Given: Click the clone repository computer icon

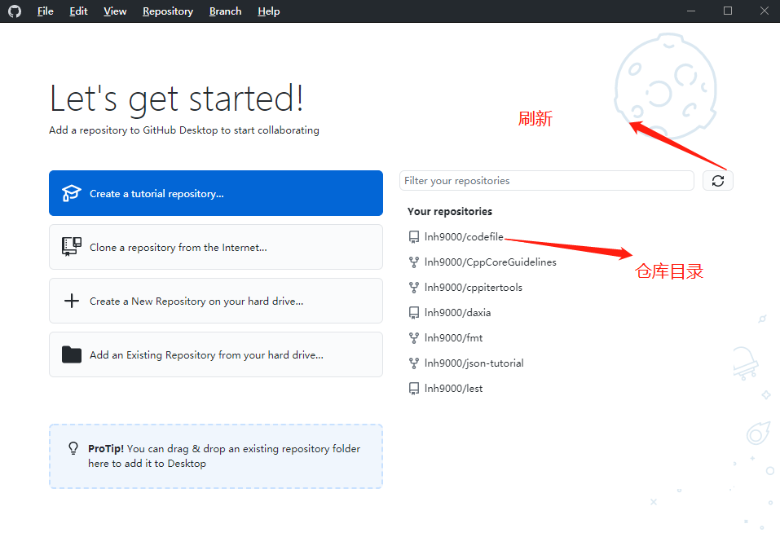Looking at the screenshot, I should click(x=71, y=247).
